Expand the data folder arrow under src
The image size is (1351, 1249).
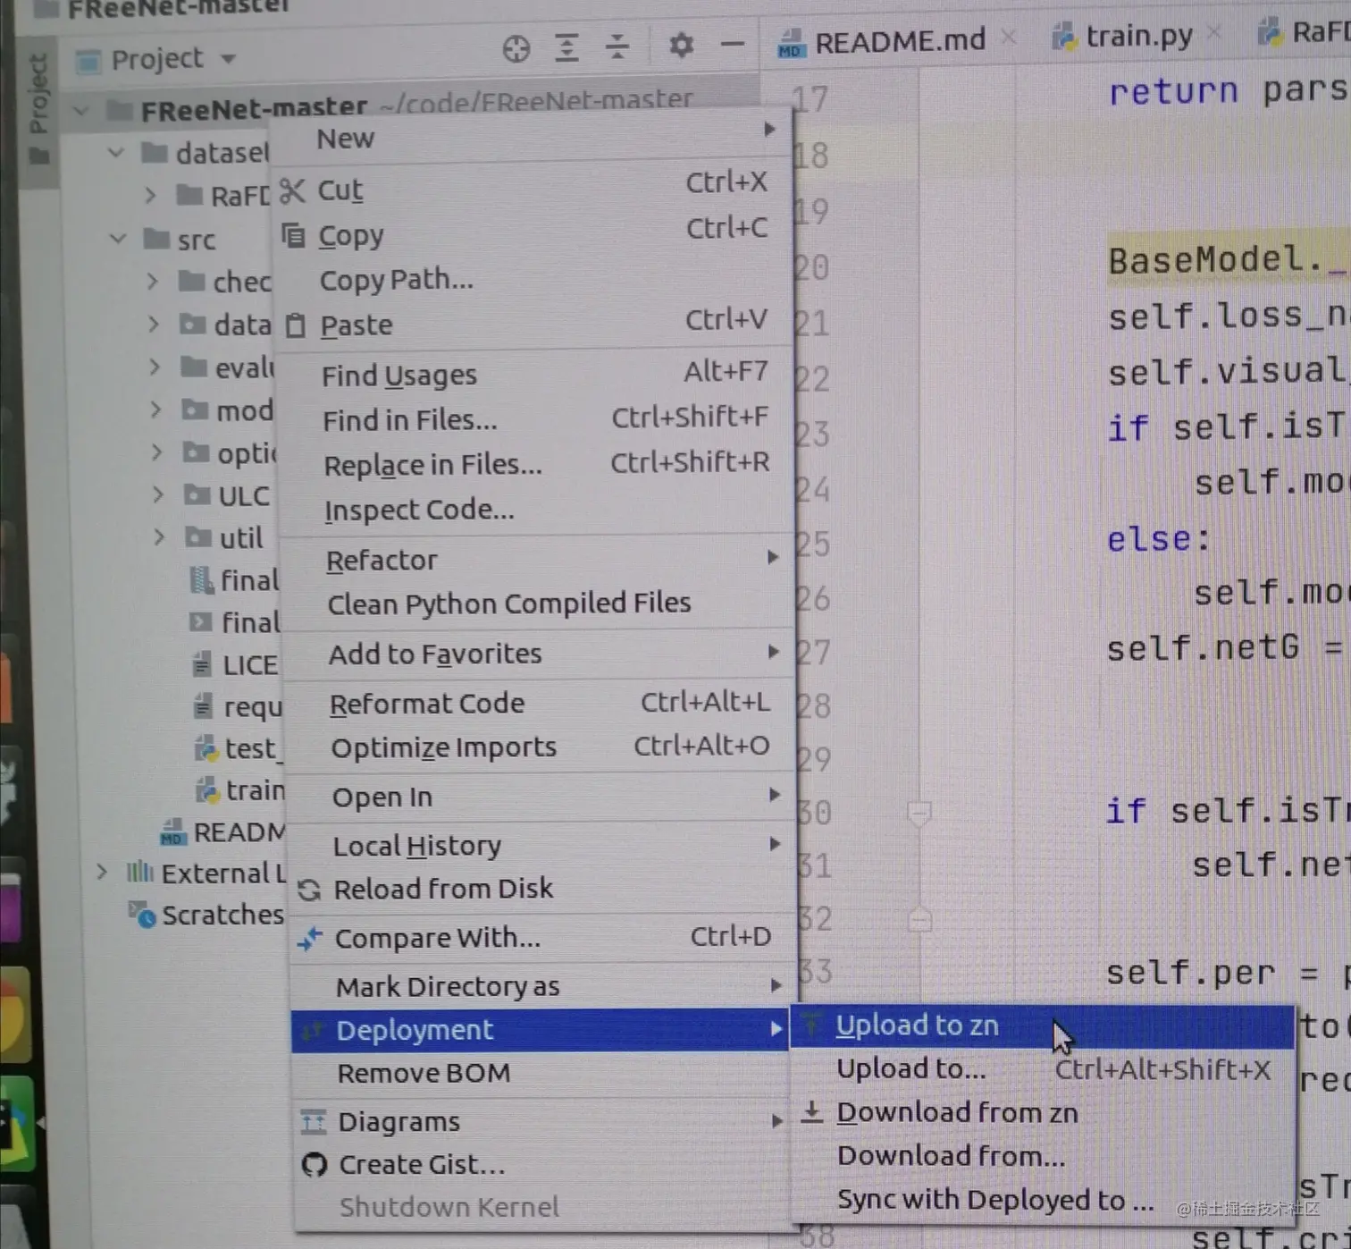tap(154, 323)
